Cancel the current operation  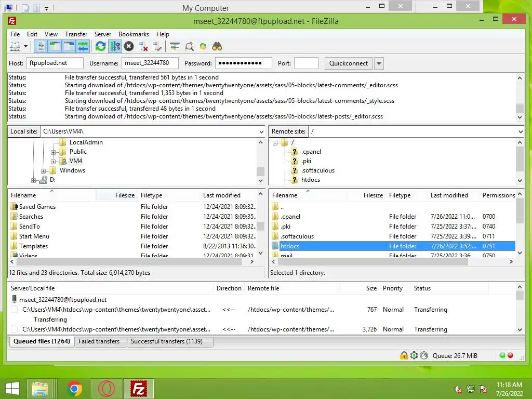[x=129, y=46]
